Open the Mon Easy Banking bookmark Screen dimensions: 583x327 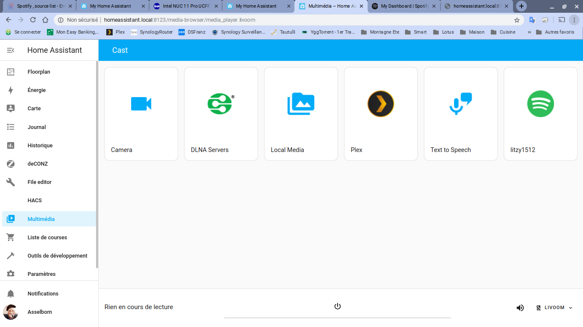tap(73, 32)
